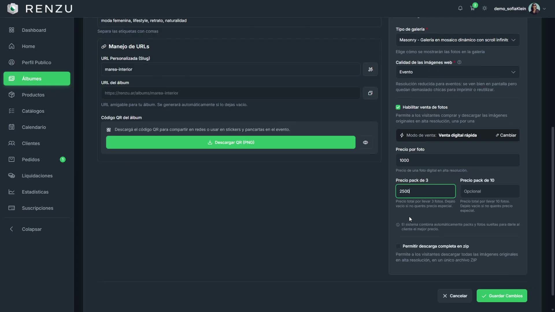
Task: Generate slug with the magic wand icon
Action: (370, 69)
